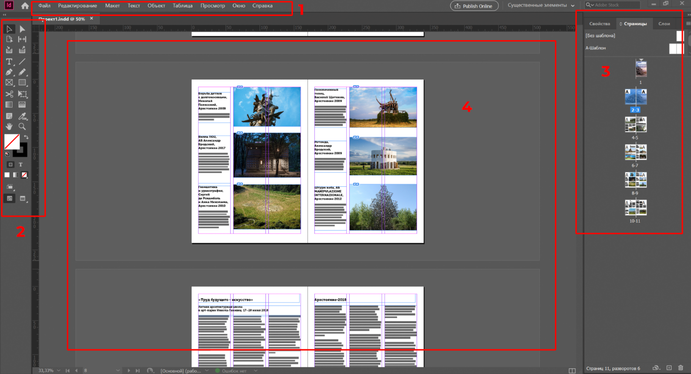
Task: Pick the Eyedropper tool
Action: point(22,115)
